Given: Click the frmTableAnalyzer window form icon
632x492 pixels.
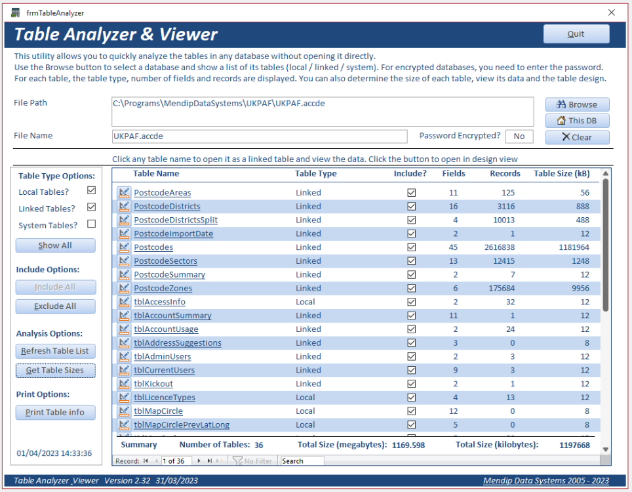Looking at the screenshot, I should [16, 12].
